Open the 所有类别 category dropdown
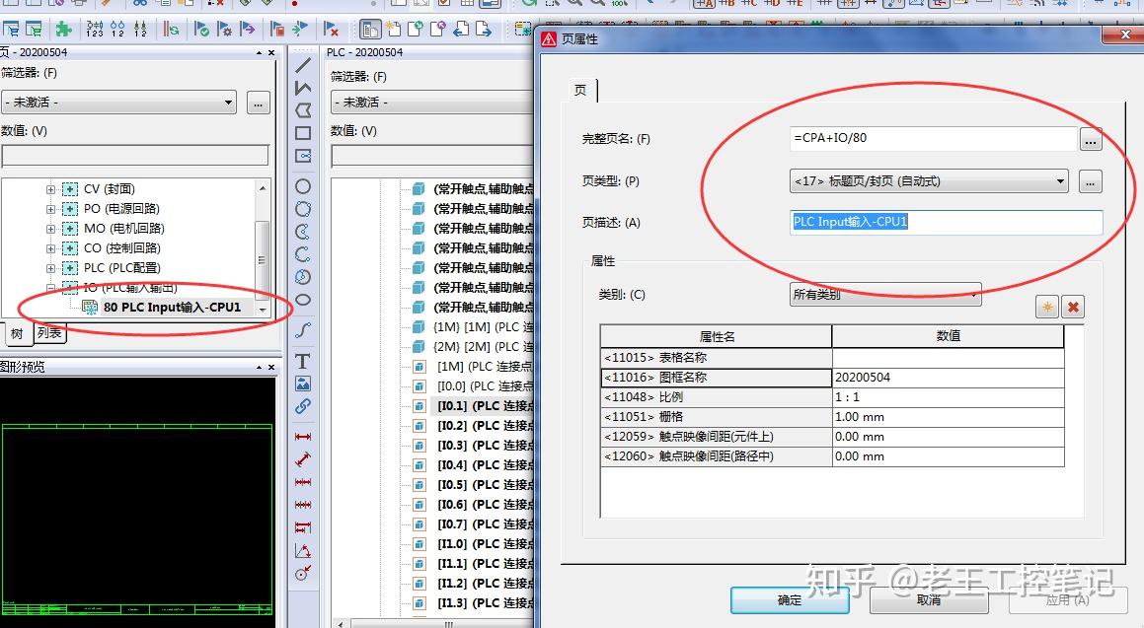Viewport: 1144px width, 628px height. point(971,294)
